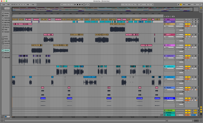Image resolution: width=203 pixels, height=123 pixels.
Task: Open Packs under Places in the browser
Action: (x=6, y=39)
